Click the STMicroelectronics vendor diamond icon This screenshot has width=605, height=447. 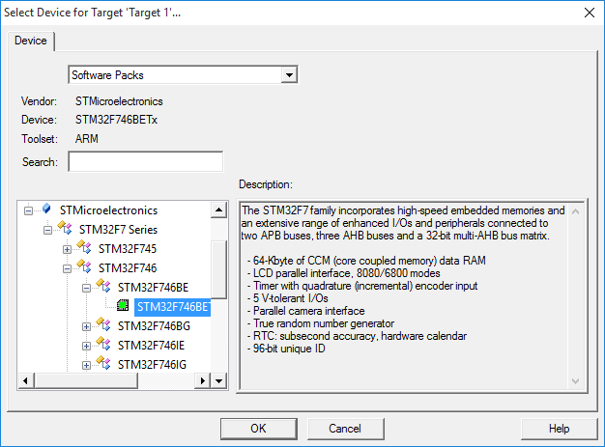tap(46, 209)
